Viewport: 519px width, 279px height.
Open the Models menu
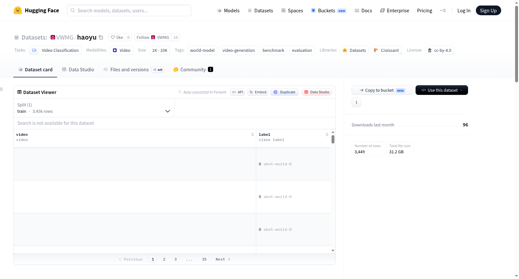coord(228,10)
